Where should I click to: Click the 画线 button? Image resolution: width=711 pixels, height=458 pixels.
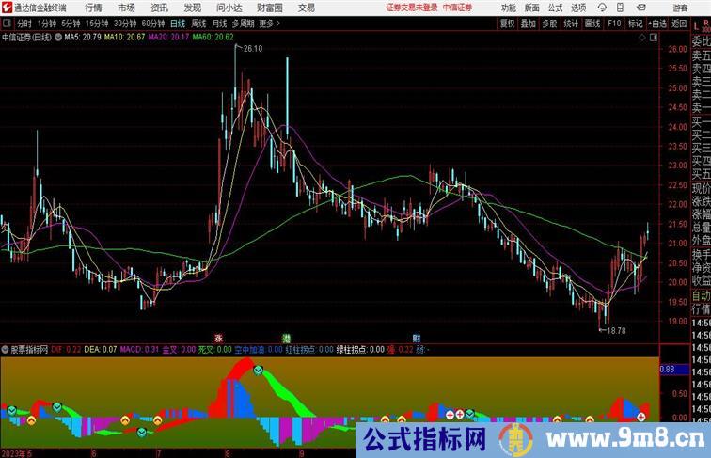pyautogui.click(x=592, y=24)
